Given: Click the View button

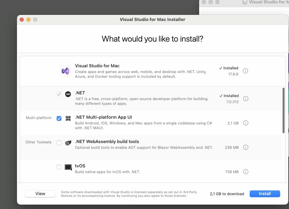Looking at the screenshot, I should point(40,194).
